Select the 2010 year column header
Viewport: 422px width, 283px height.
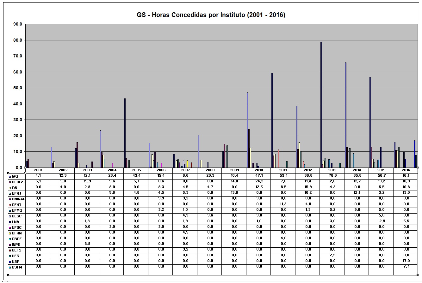coord(259,170)
